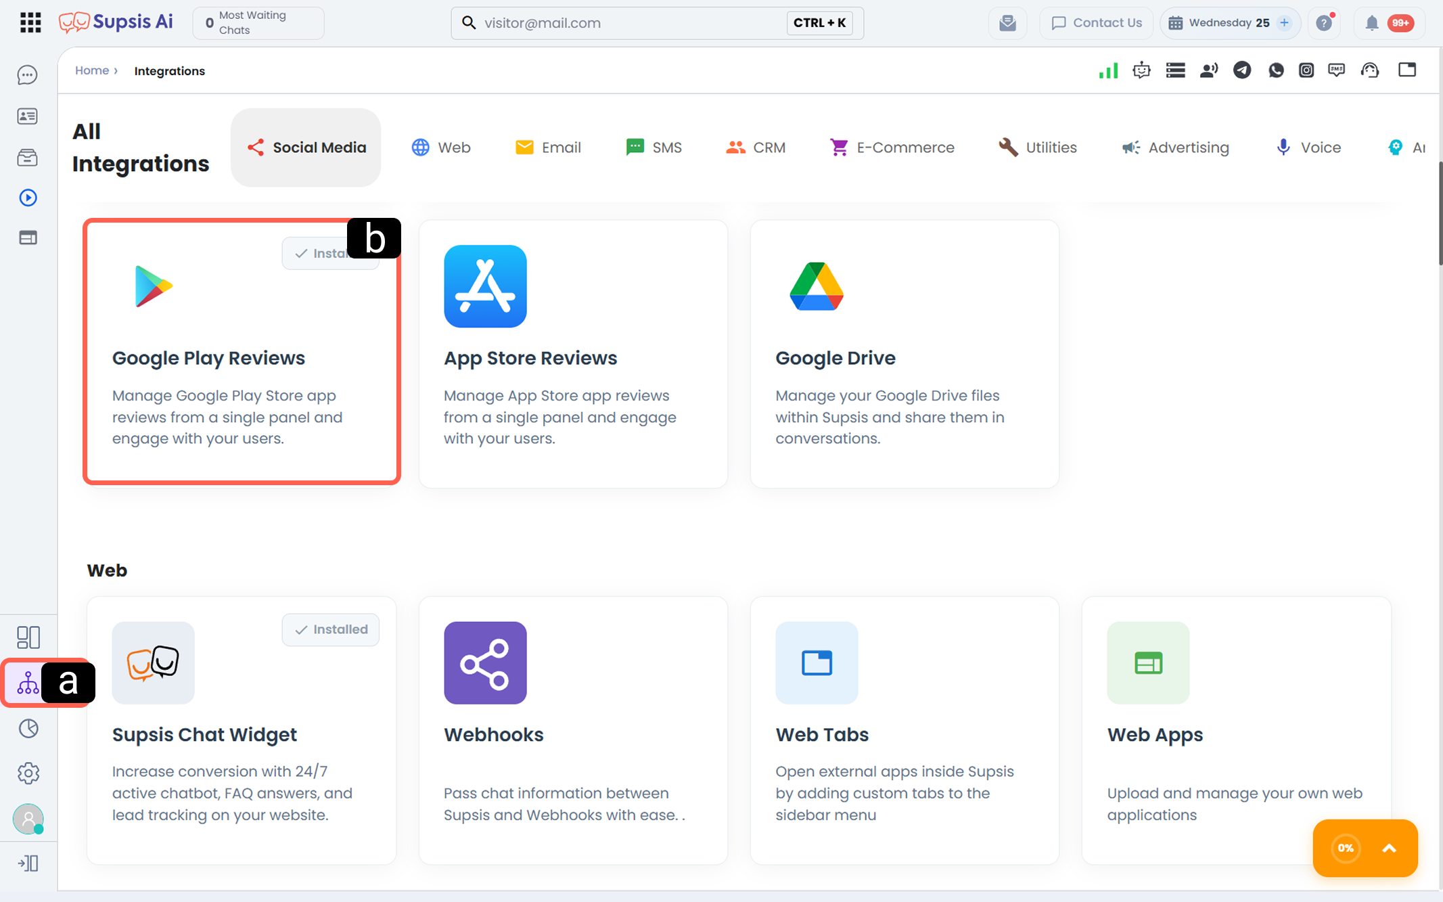Select the E-Commerce category tab

click(x=892, y=148)
